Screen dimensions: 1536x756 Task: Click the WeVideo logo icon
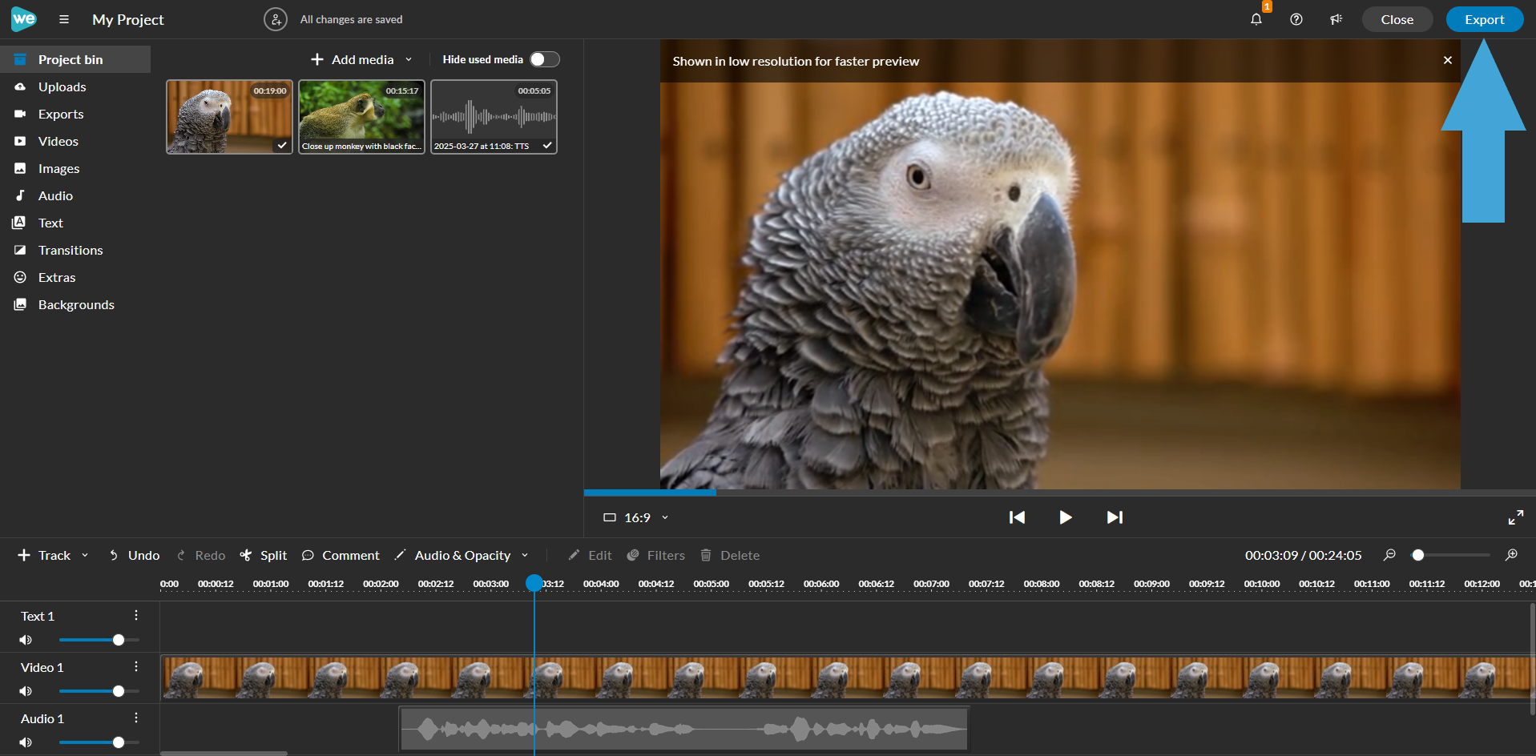(x=23, y=19)
